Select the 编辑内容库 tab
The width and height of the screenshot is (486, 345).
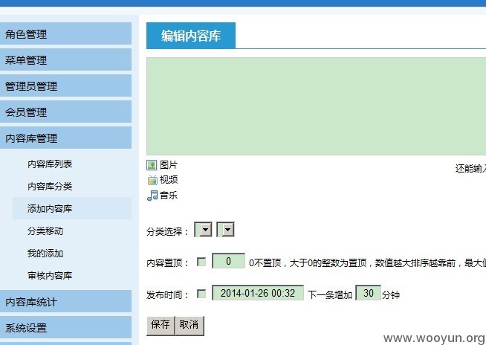tap(191, 36)
